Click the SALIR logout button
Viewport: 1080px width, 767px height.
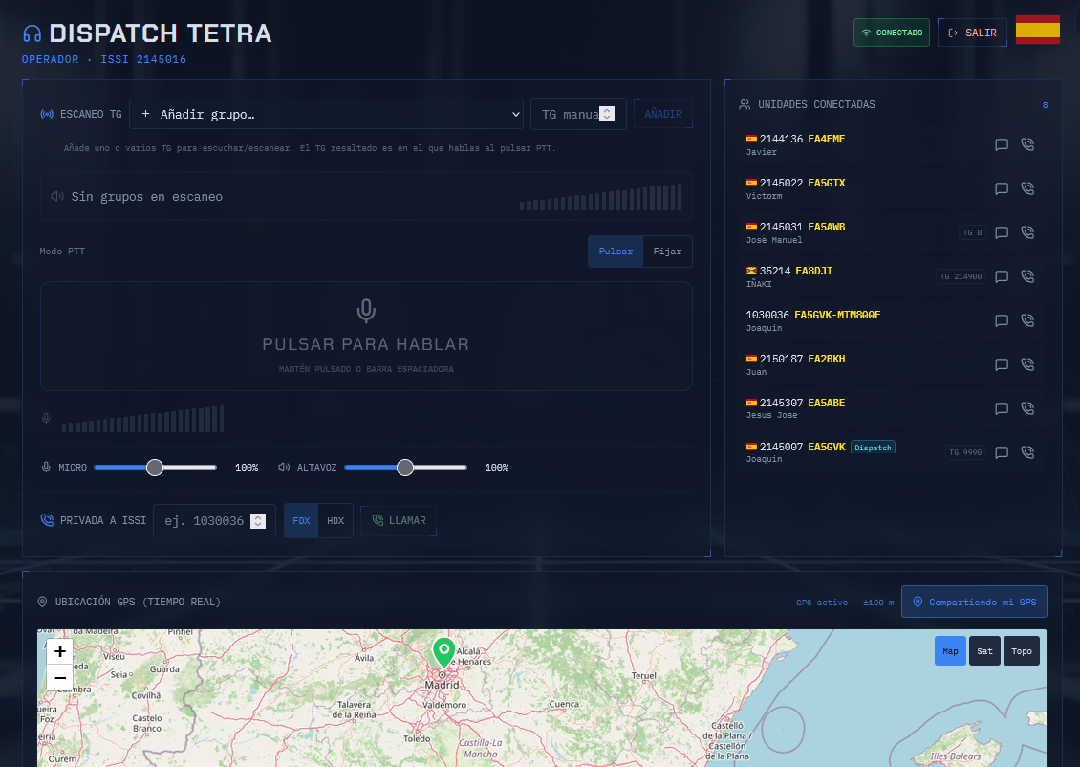click(972, 33)
